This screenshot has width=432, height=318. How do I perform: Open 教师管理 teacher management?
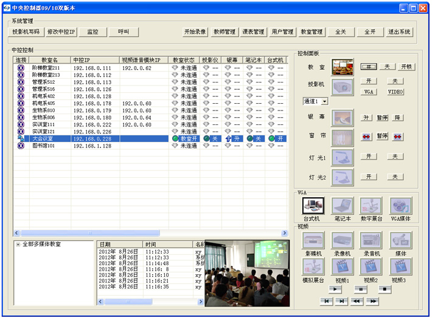pyautogui.click(x=224, y=32)
